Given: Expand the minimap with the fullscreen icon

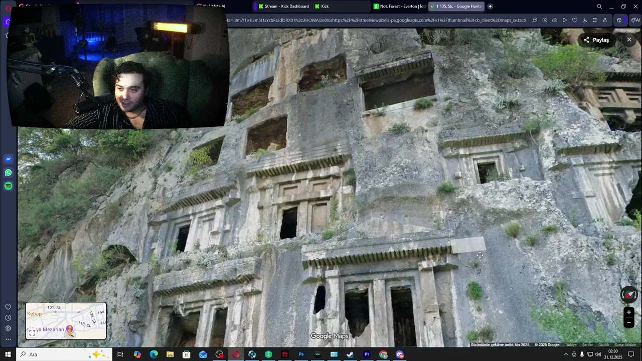Looking at the screenshot, I should (32, 332).
